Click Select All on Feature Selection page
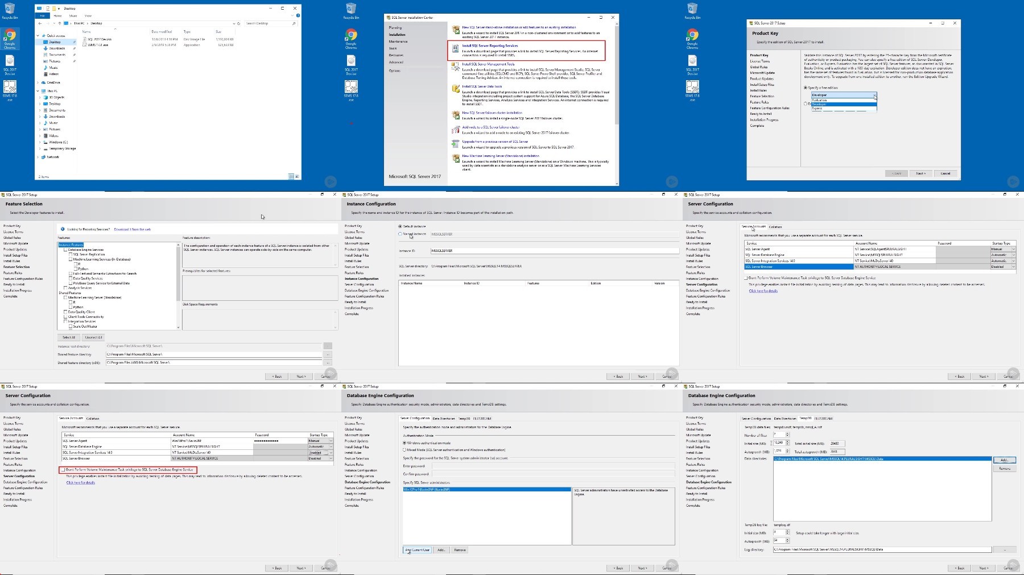 69,337
